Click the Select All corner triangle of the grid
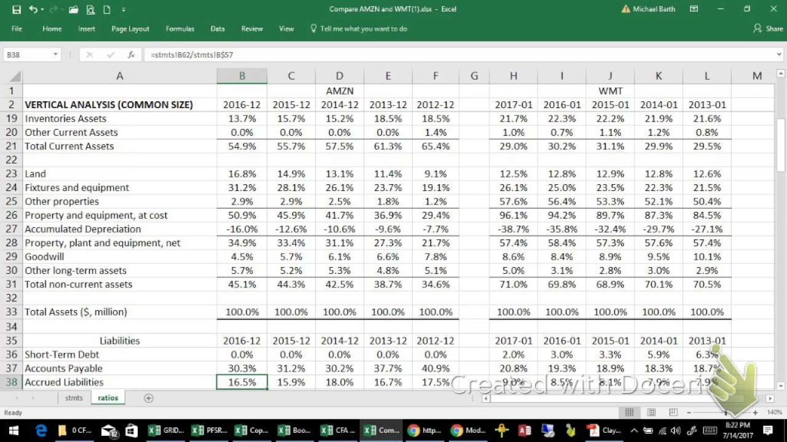 (15, 76)
